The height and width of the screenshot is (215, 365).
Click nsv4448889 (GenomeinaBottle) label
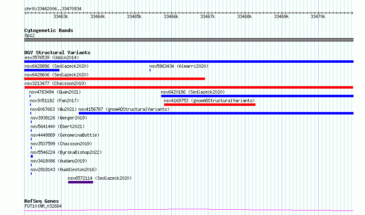[65, 135]
